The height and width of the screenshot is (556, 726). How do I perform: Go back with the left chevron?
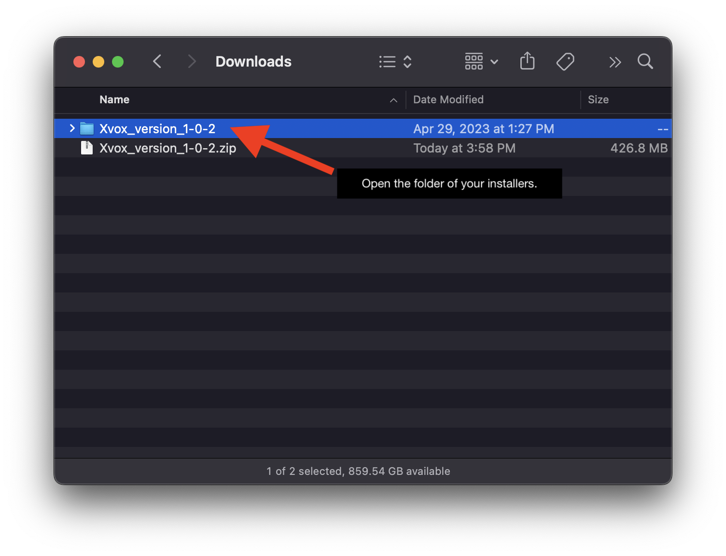[x=157, y=61]
